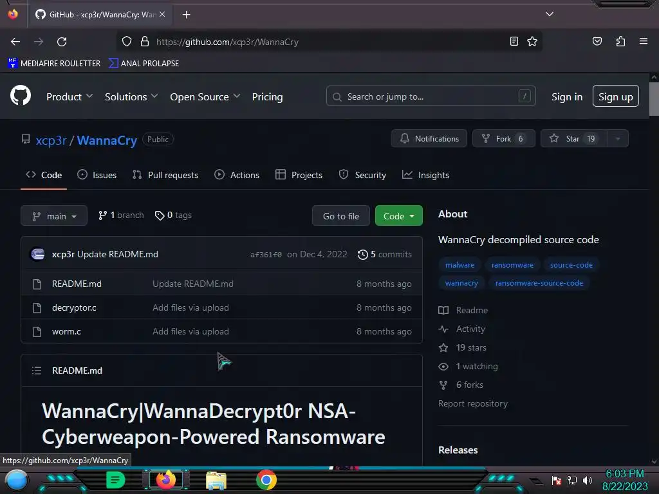This screenshot has width=659, height=494.
Task: Expand the Open Source menu
Action: click(205, 96)
